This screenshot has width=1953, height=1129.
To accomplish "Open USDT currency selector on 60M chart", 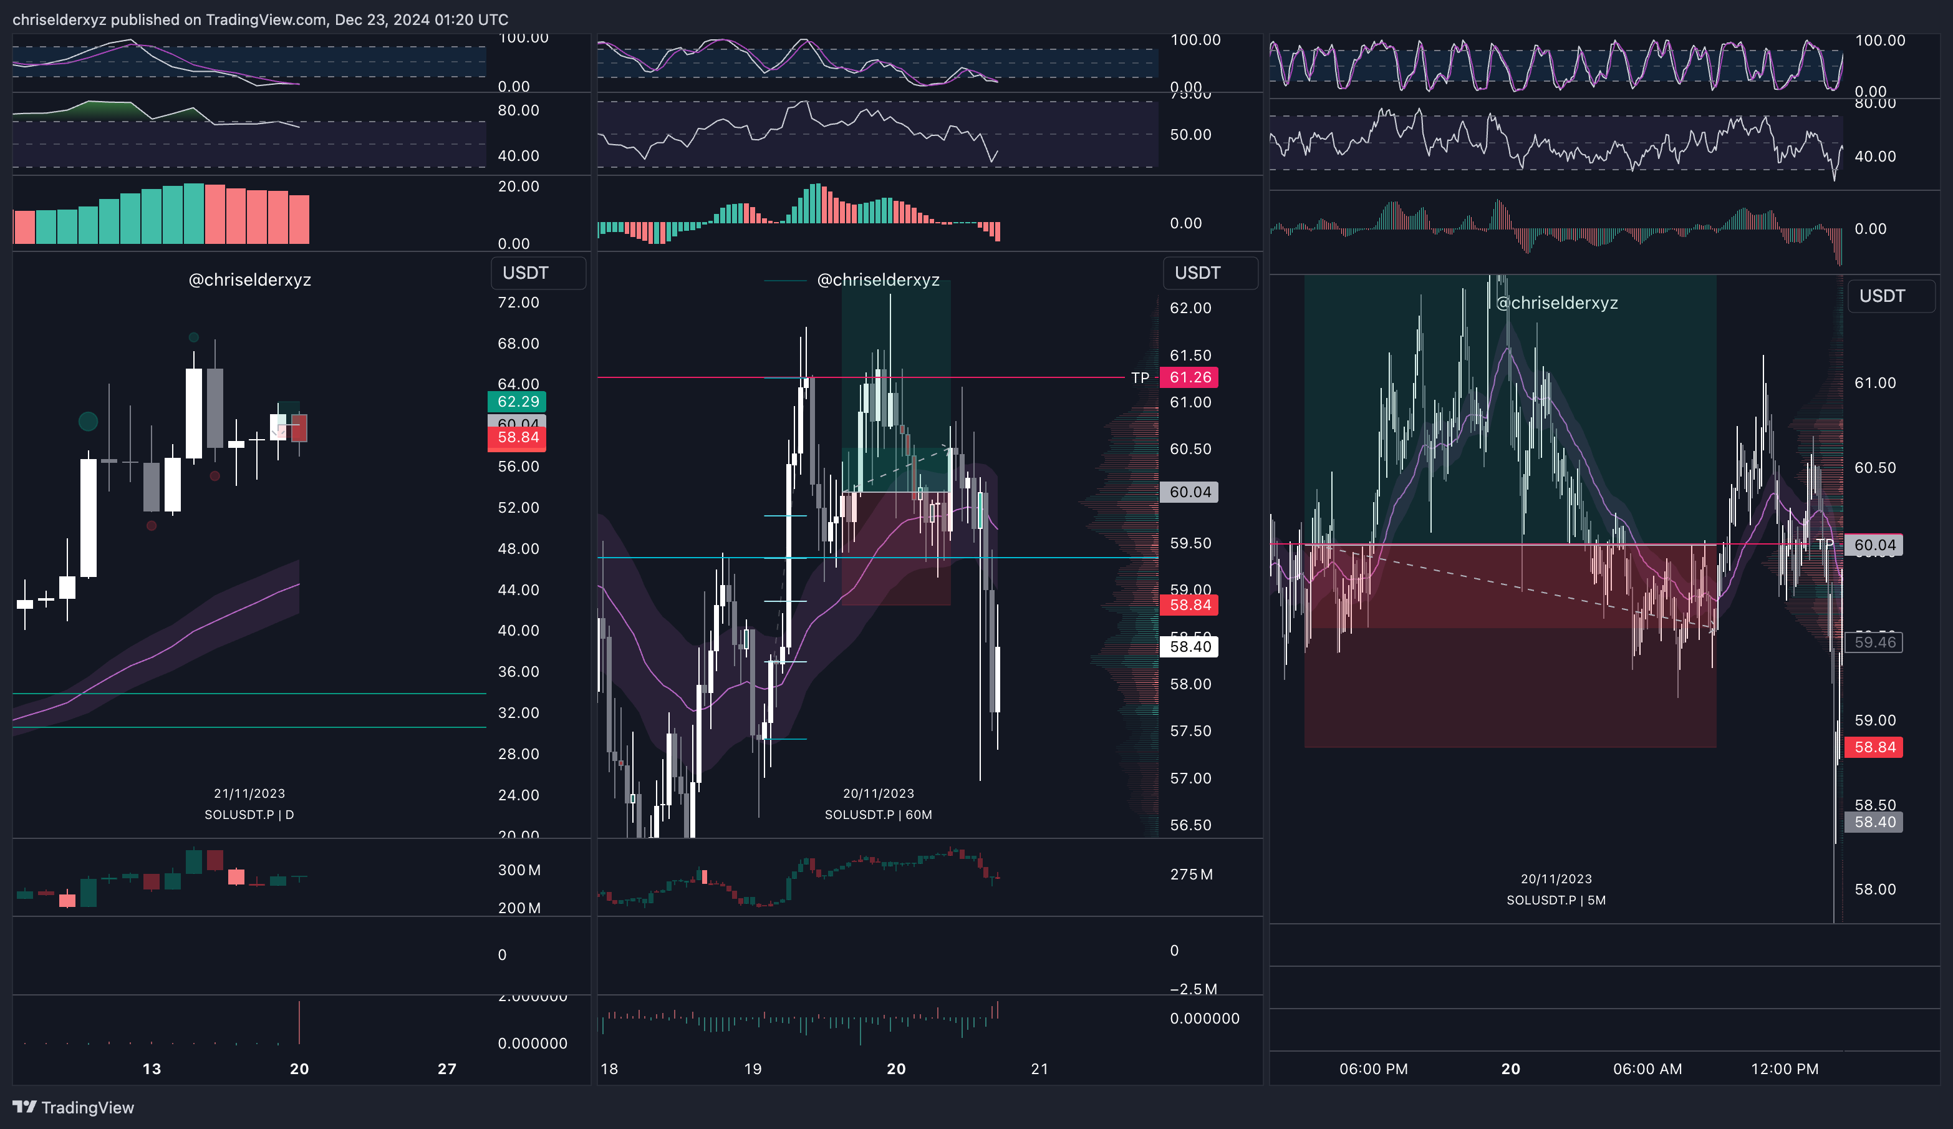I will (1210, 273).
